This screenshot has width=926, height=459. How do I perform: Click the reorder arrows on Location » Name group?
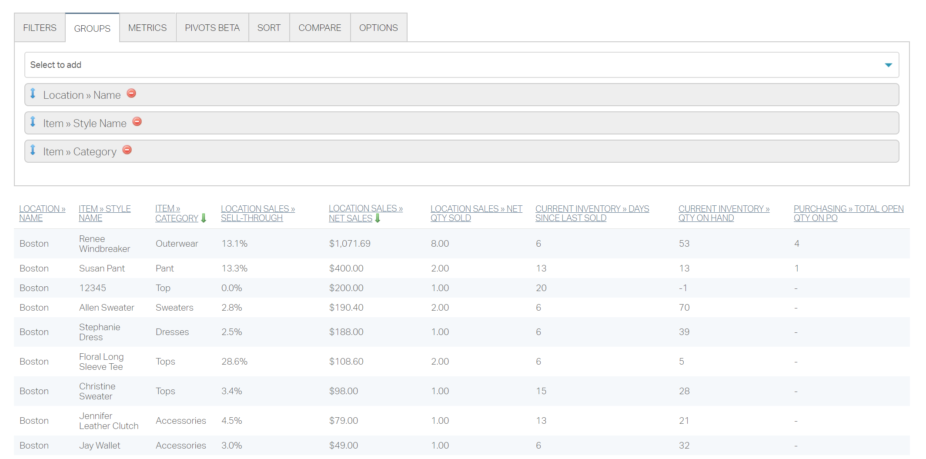[x=33, y=94]
